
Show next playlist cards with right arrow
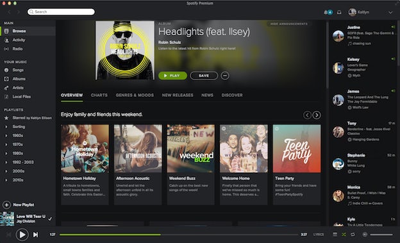317,115
